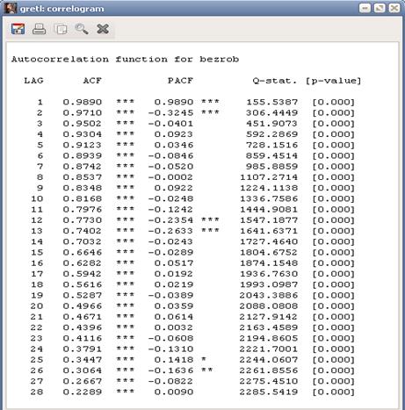Close the correlogram window from the title bar
The height and width of the screenshot is (410, 405).
tap(394, 8)
